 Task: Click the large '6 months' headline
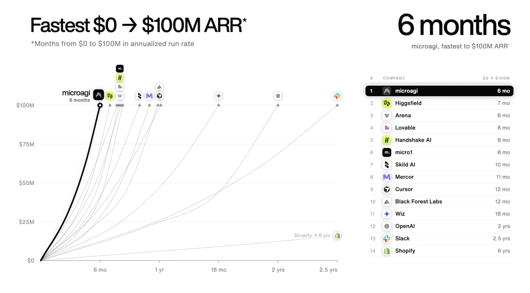(454, 25)
